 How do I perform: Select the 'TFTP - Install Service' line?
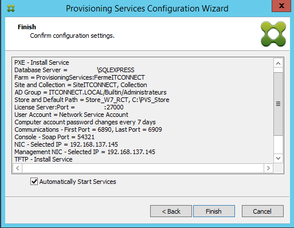point(44,159)
